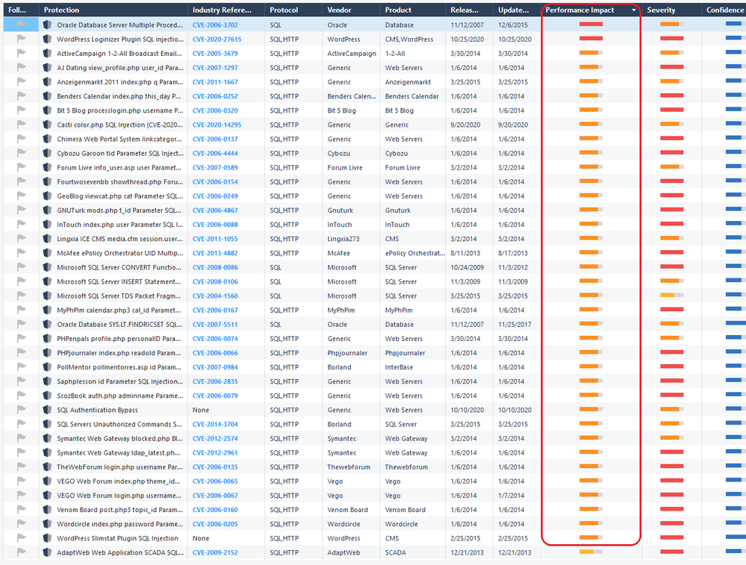Select PHPjournaler index.php readold protection
The height and width of the screenshot is (565, 746).
pos(119,353)
